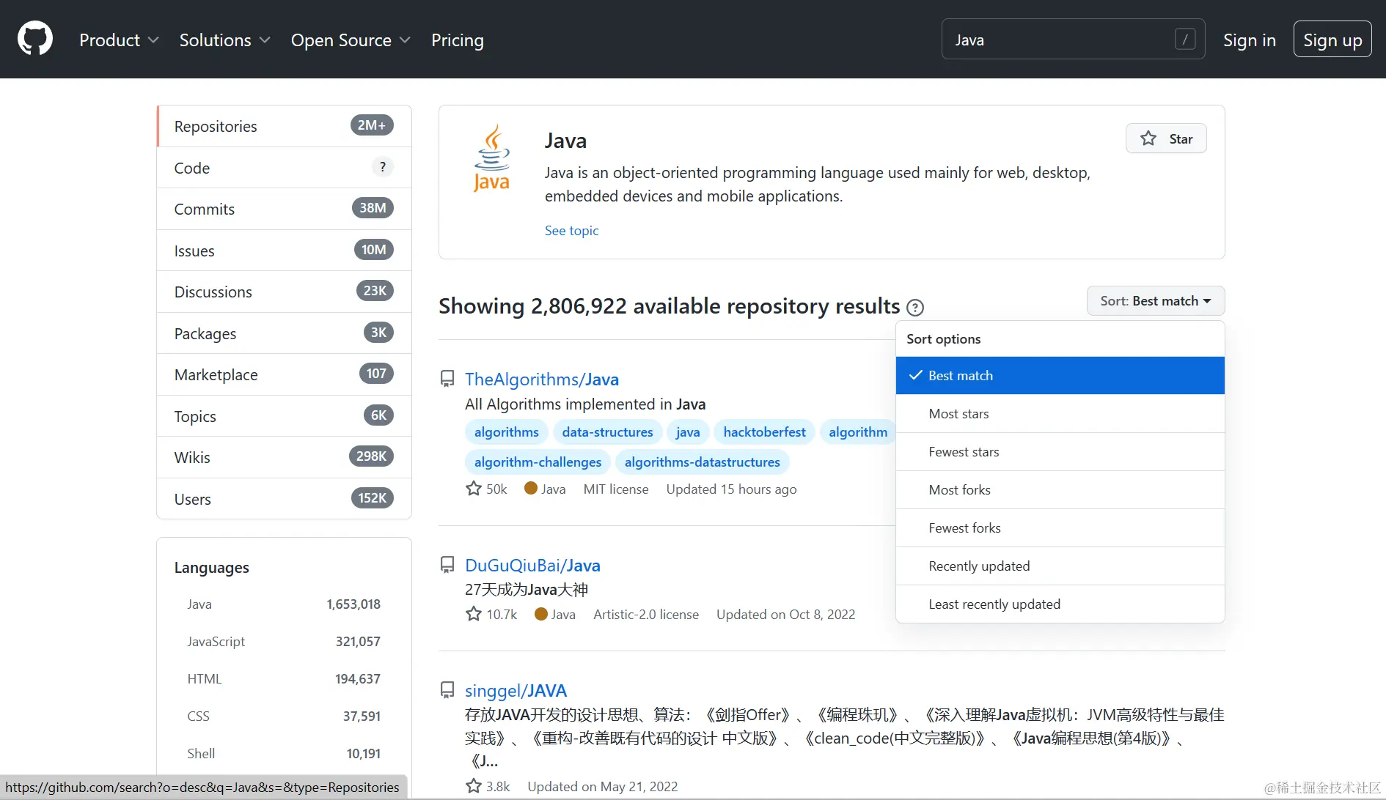Filter results by HTML language

coord(284,679)
